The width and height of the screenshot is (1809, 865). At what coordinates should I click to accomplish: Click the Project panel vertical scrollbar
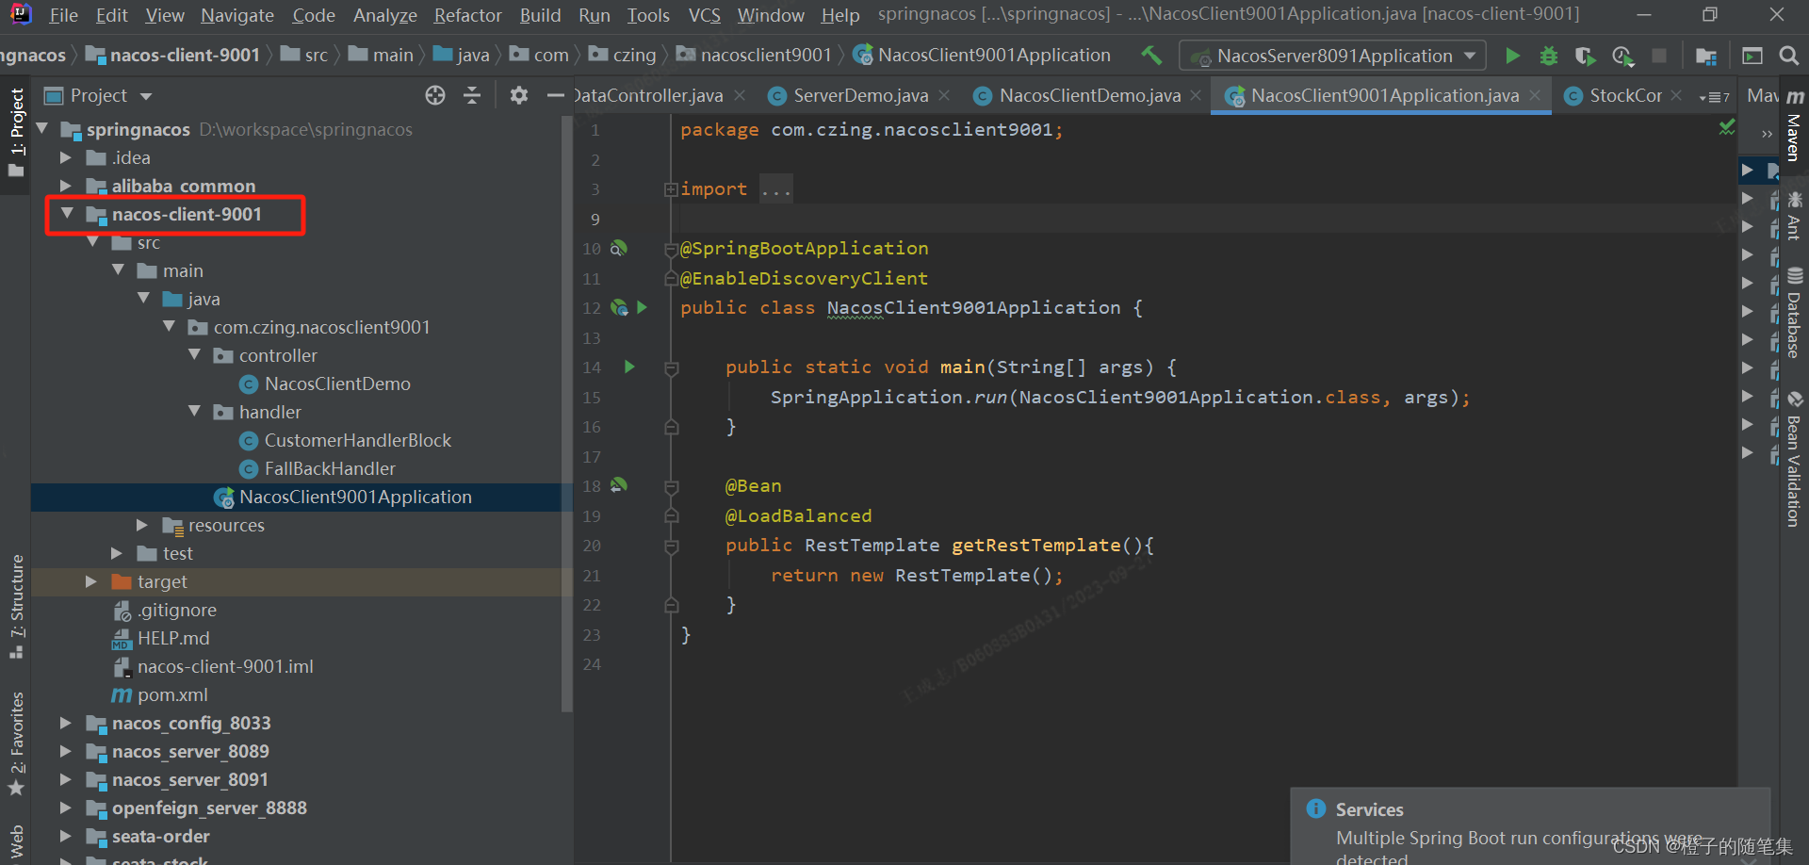coord(567,415)
